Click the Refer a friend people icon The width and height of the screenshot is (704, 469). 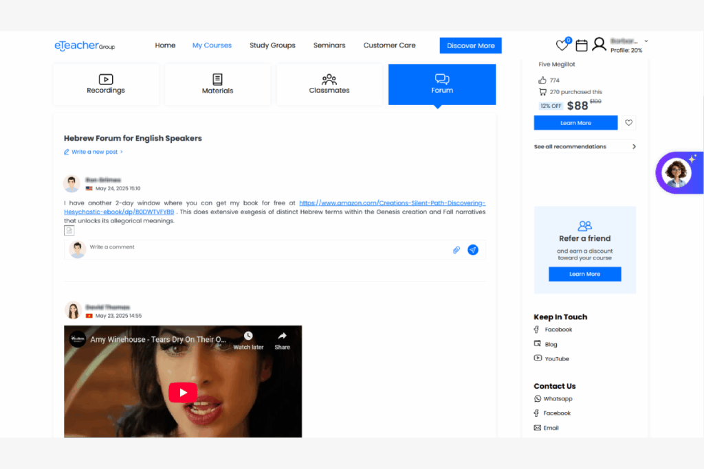pyautogui.click(x=584, y=225)
